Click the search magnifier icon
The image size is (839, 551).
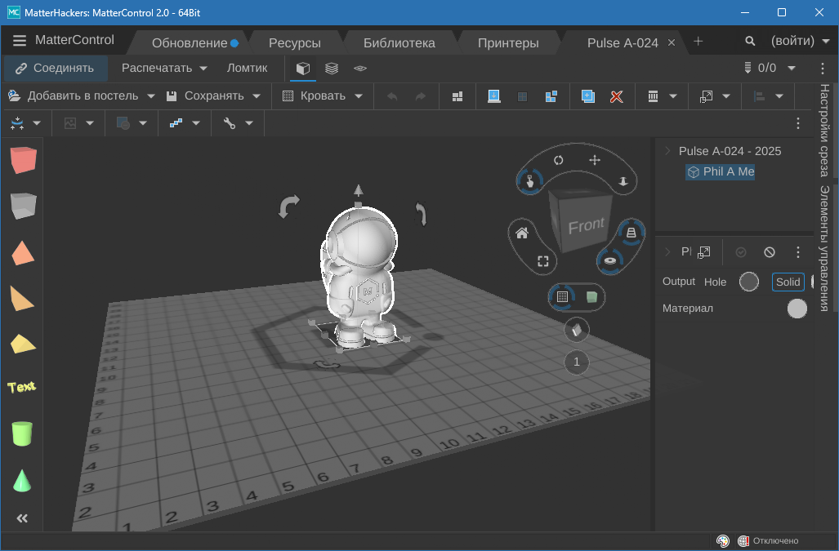pyautogui.click(x=750, y=41)
